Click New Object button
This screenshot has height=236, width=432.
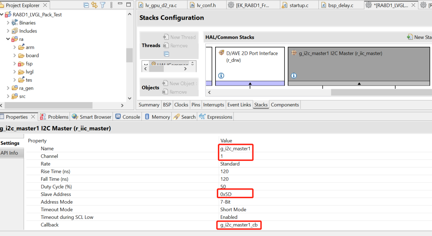[x=180, y=83]
